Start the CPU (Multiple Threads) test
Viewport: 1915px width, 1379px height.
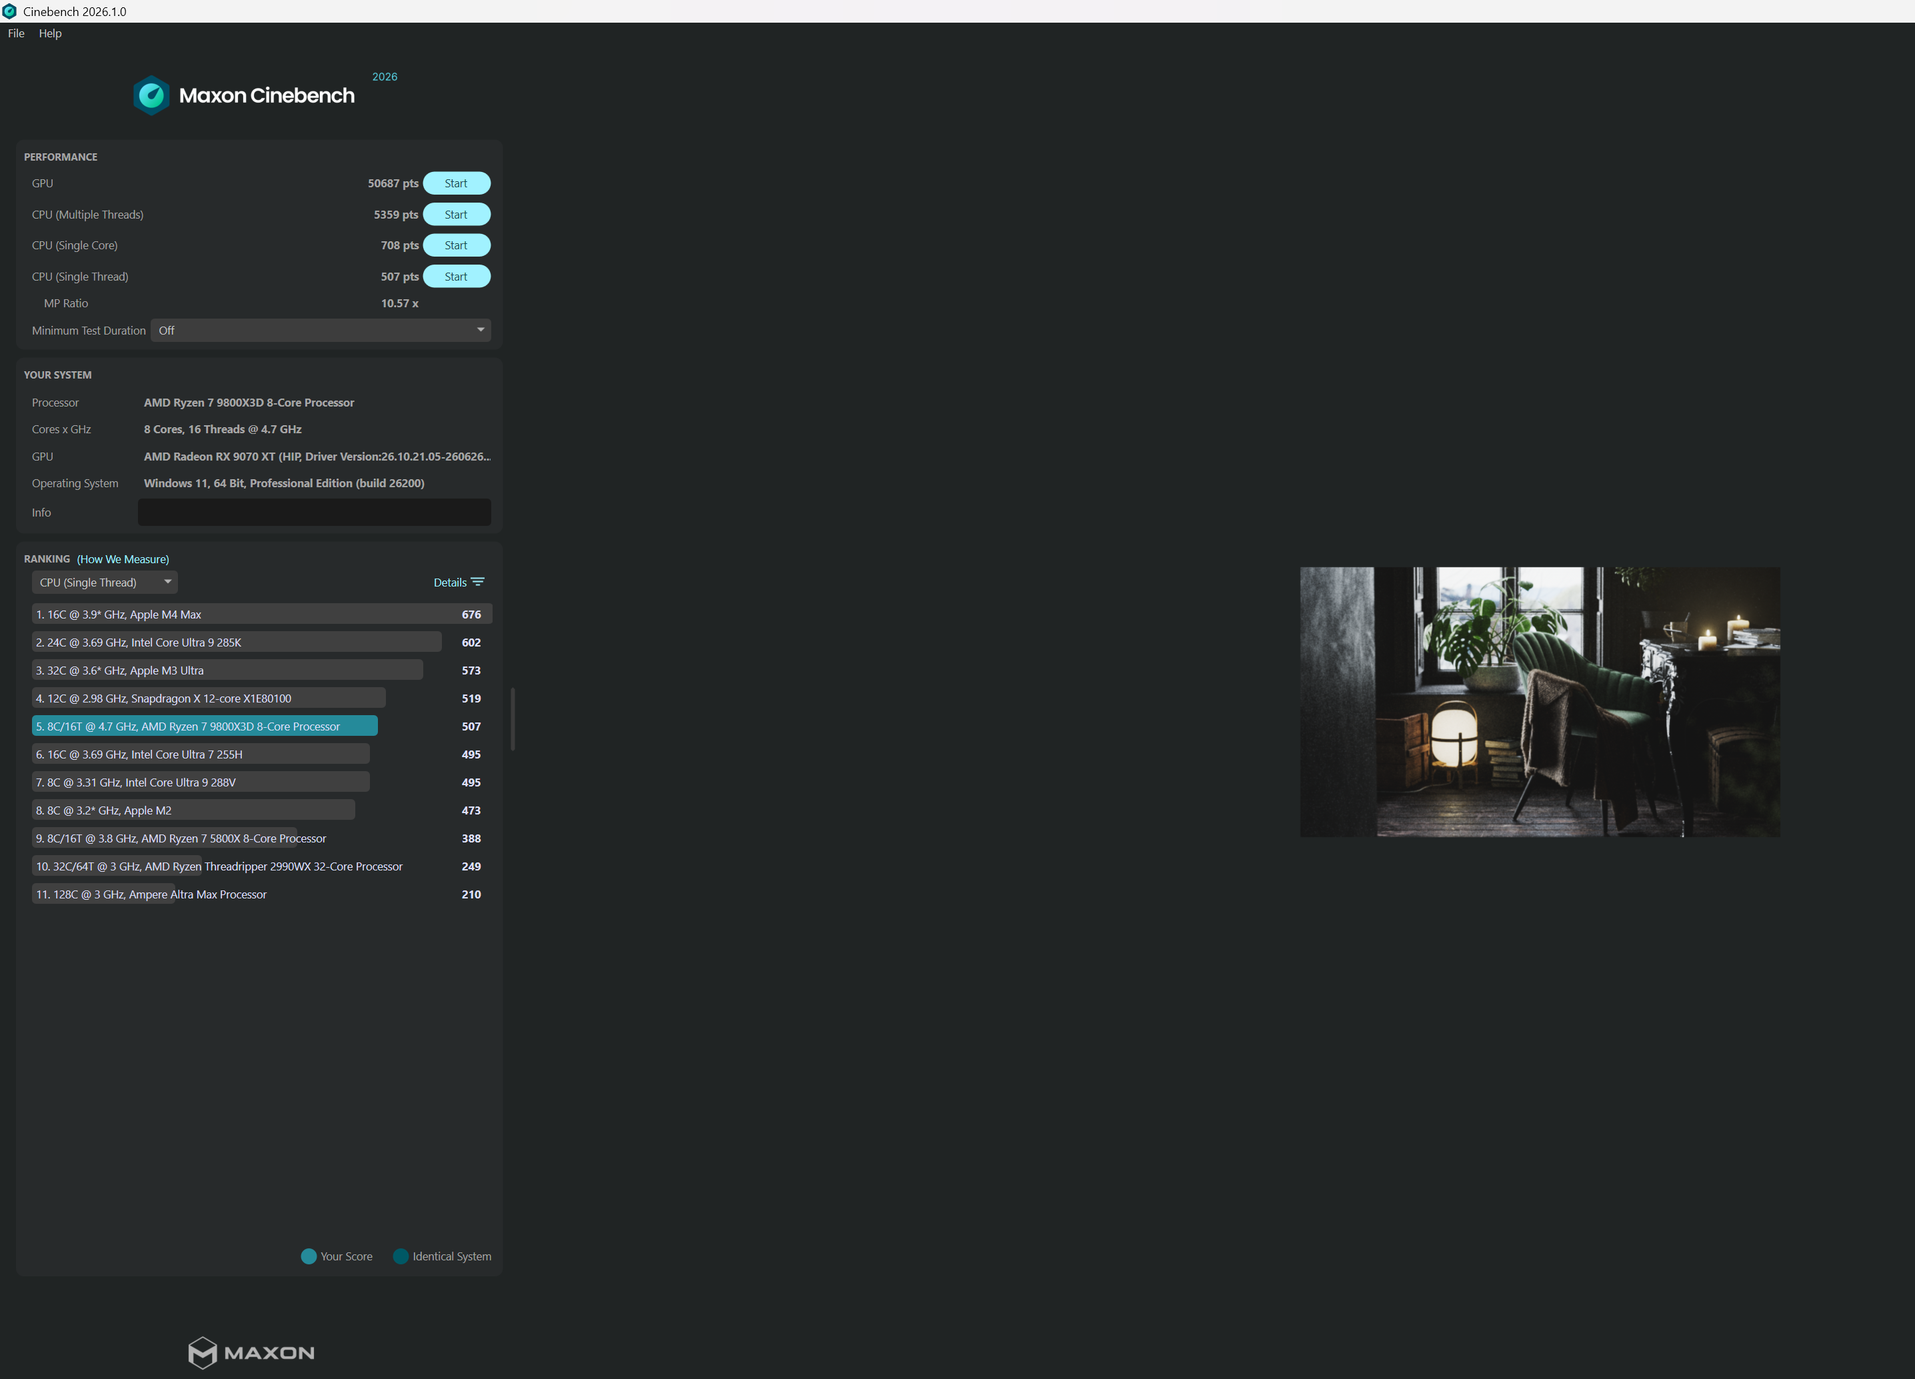click(x=456, y=215)
